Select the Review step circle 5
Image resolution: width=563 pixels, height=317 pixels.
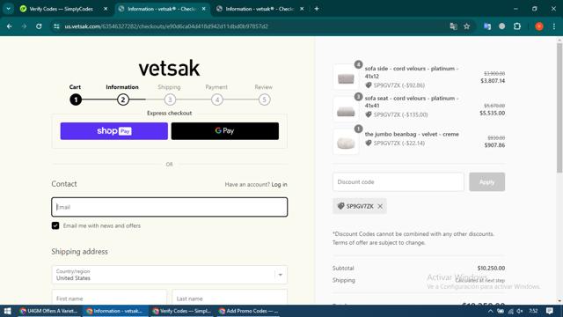(x=264, y=100)
